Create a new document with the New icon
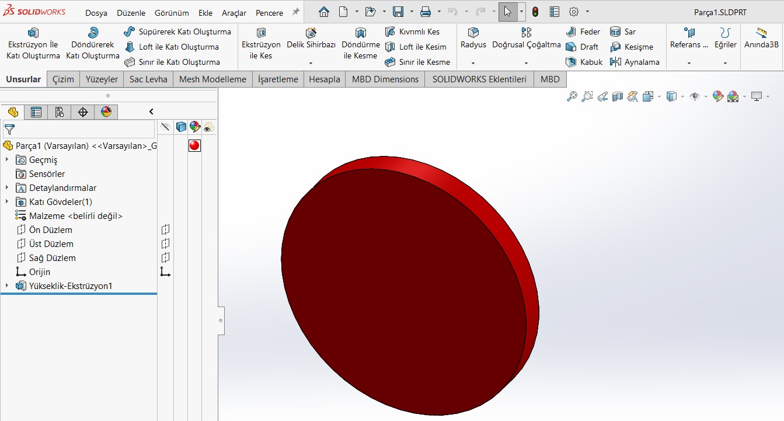784x421 pixels. click(x=344, y=12)
